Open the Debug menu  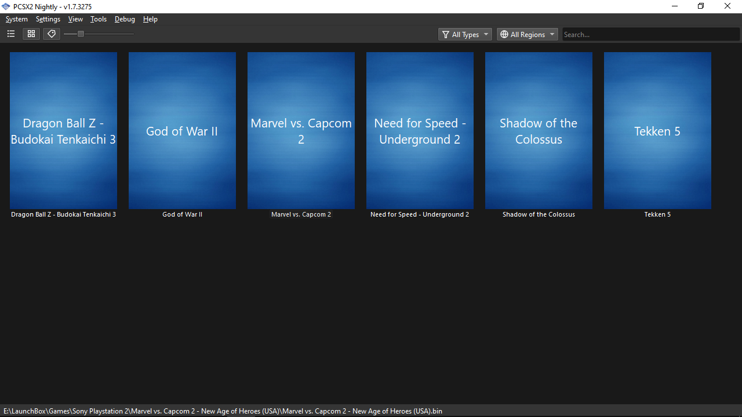125,19
